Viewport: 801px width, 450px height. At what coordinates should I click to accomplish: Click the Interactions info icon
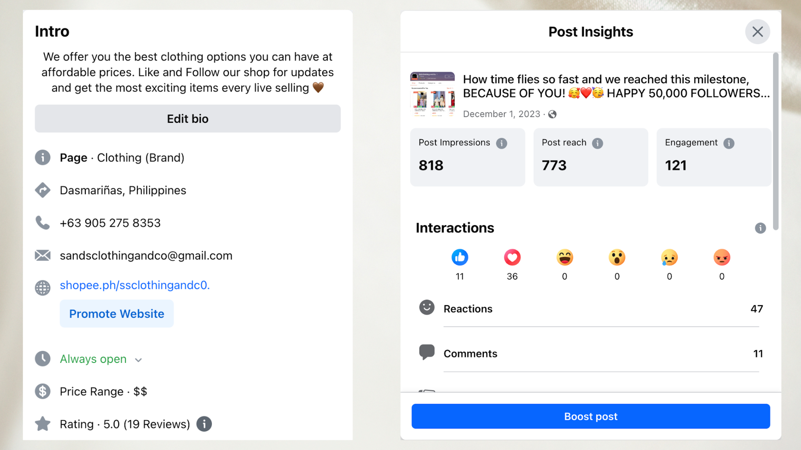coord(760,228)
